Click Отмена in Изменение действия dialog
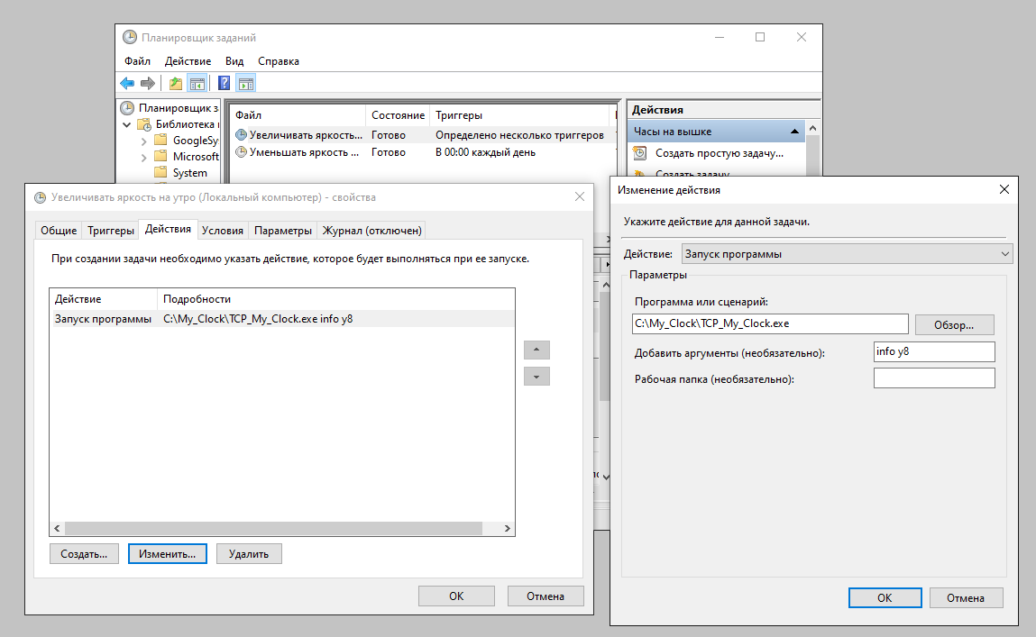The height and width of the screenshot is (637, 1036). pyautogui.click(x=966, y=597)
